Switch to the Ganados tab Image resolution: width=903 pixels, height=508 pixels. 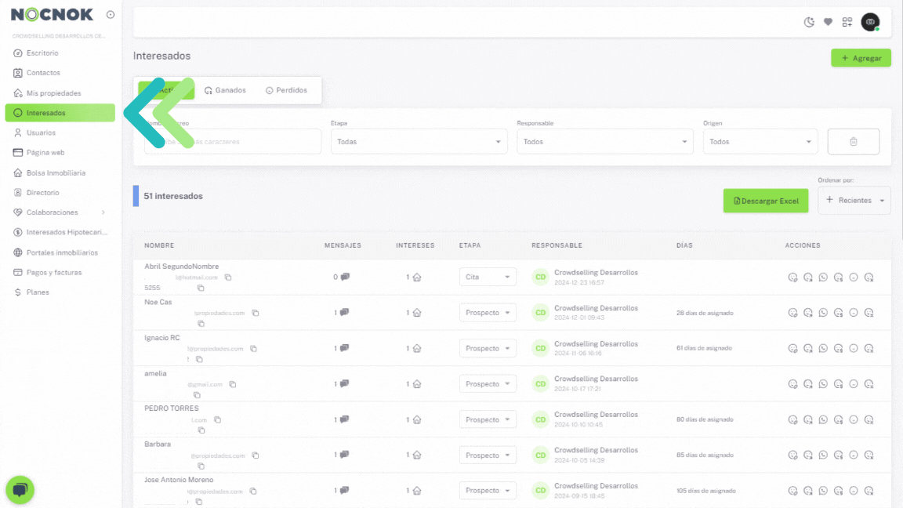coord(225,90)
